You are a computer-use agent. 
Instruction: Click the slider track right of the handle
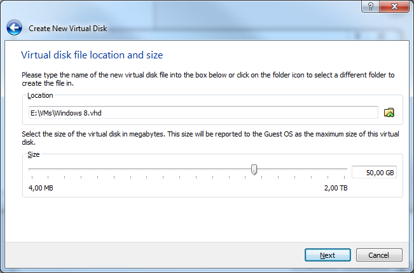[299, 170]
